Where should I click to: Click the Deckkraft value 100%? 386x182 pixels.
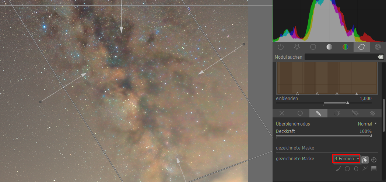pos(365,131)
